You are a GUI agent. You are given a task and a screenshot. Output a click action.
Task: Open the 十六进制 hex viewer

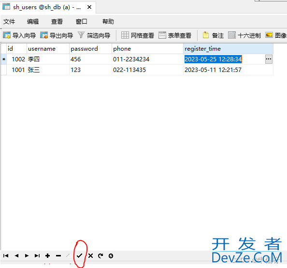(244, 35)
